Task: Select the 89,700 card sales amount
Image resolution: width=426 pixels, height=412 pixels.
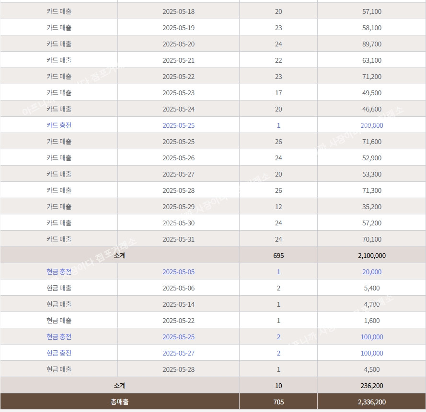Action: tap(371, 44)
